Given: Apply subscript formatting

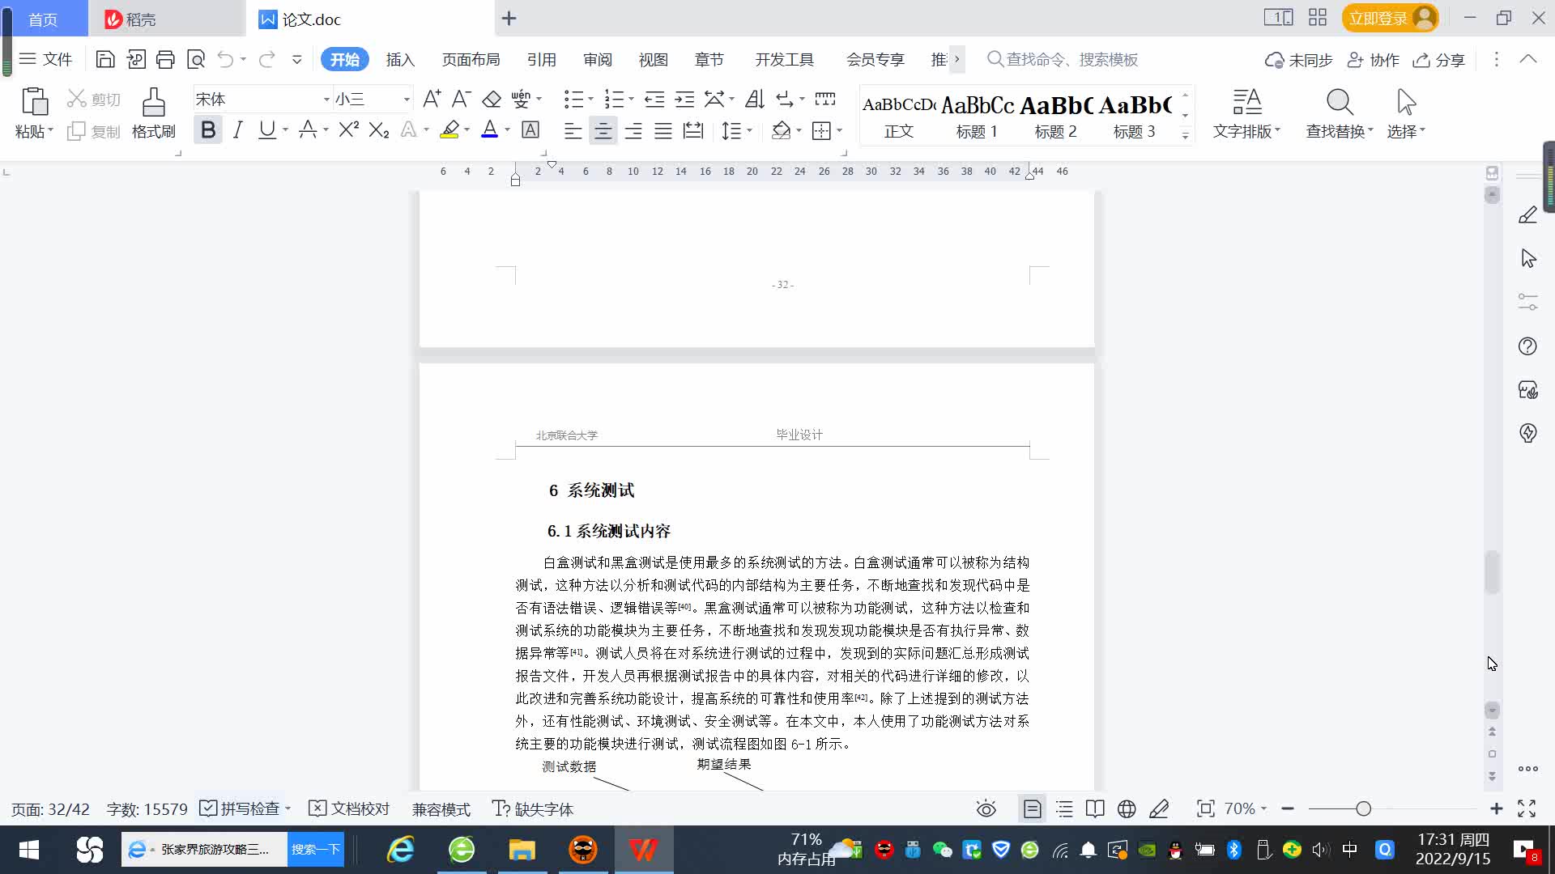Looking at the screenshot, I should (379, 129).
